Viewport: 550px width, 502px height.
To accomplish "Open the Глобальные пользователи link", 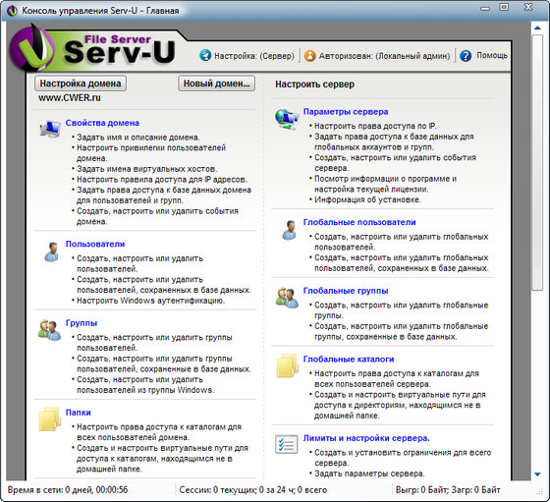I will point(359,222).
